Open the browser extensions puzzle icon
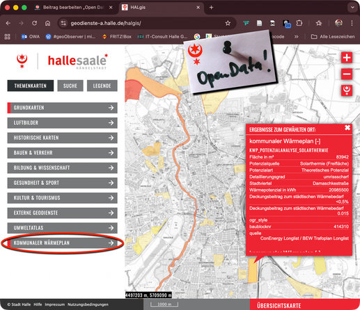The image size is (360, 310). tap(299, 23)
